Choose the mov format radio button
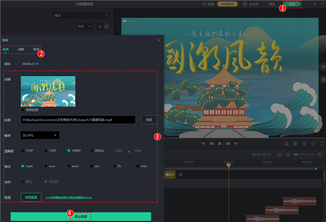The width and height of the screenshot is (326, 222). coord(45,166)
